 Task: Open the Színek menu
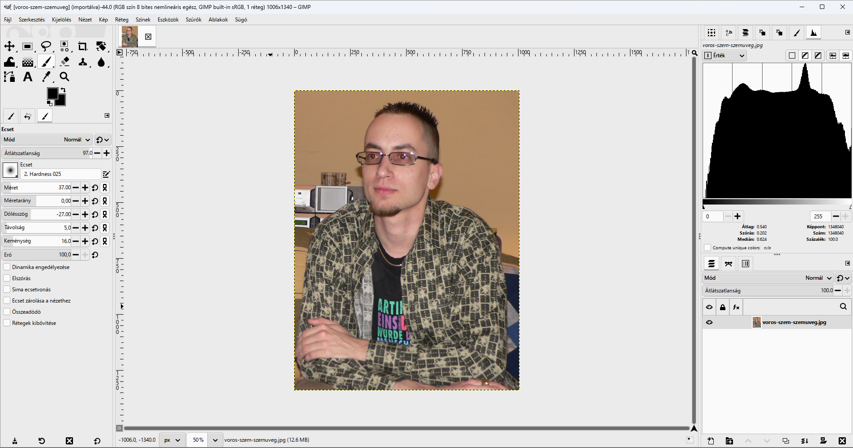coord(143,20)
